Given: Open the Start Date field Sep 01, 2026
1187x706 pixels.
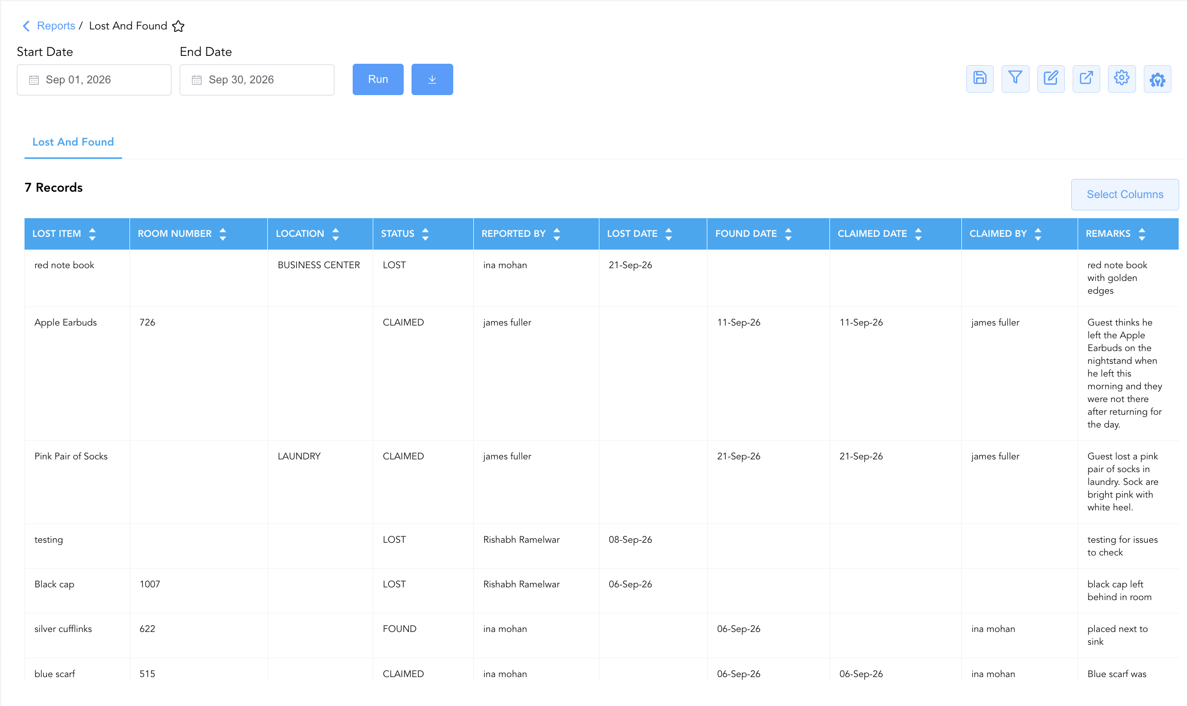Looking at the screenshot, I should click(94, 80).
